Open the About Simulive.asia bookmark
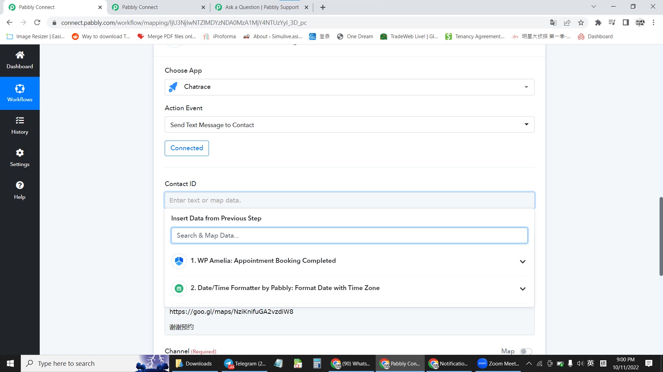The image size is (663, 372). (x=273, y=37)
